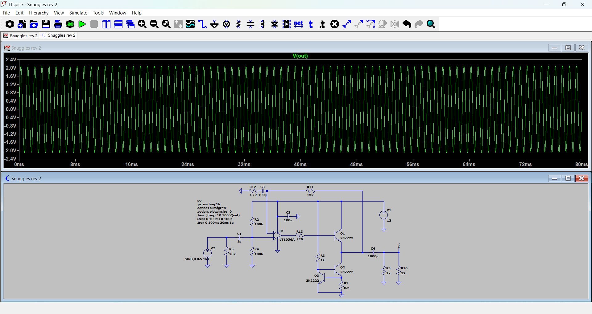Viewport: 592px width, 314px height.
Task: Click the undo arrow
Action: pos(407,24)
